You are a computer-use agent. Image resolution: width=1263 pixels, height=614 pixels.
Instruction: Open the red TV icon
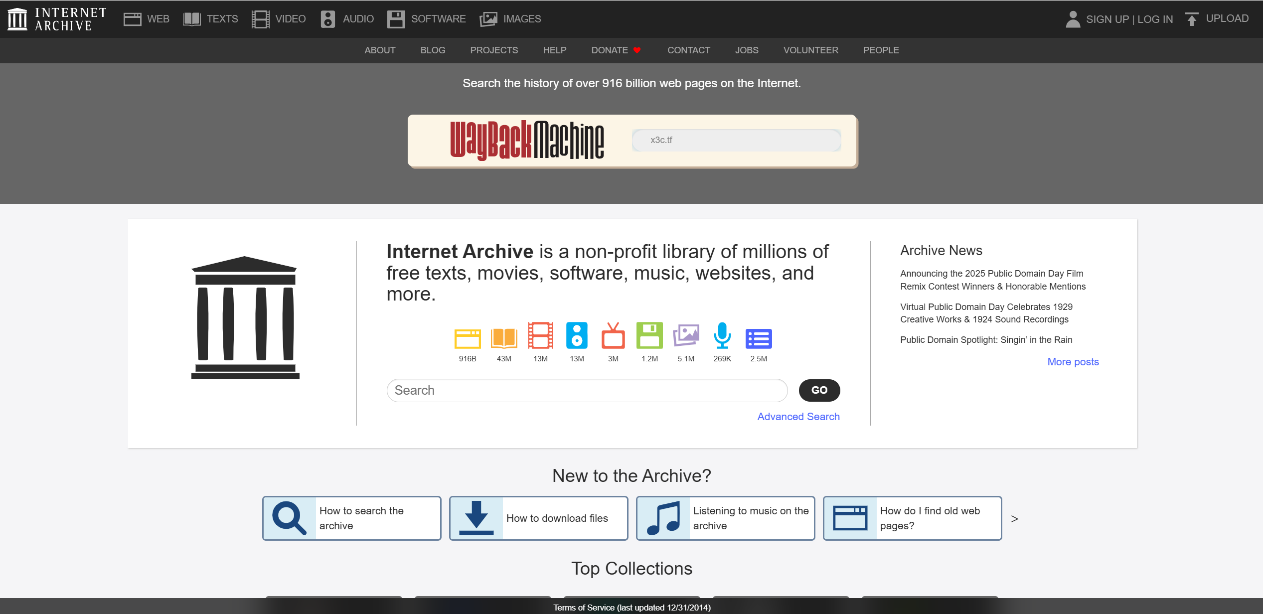613,336
